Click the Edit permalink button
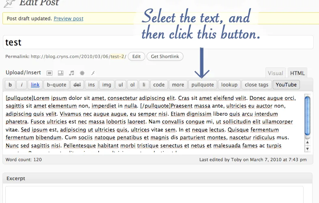Viewport: 319px width, 203px height. [x=136, y=56]
